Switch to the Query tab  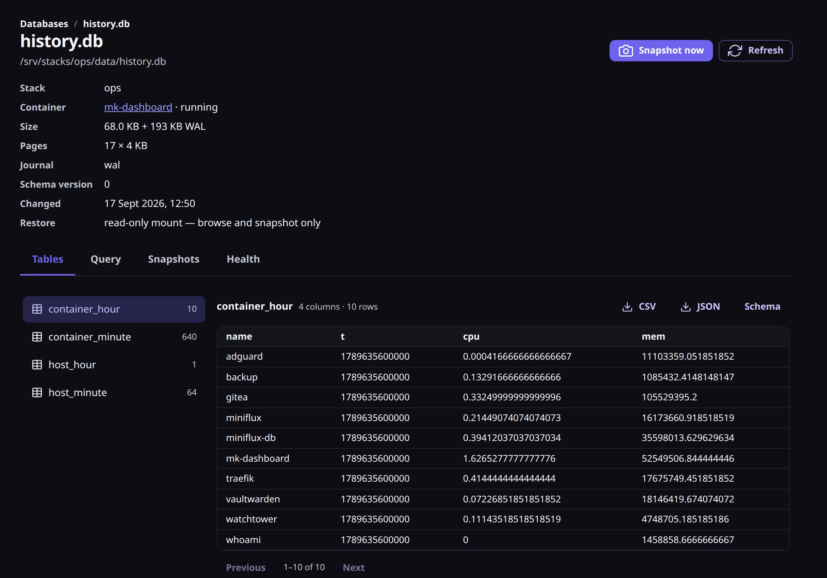pyautogui.click(x=106, y=259)
